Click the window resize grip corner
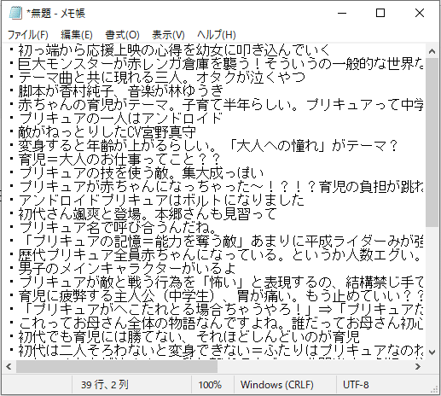Image resolution: width=441 pixels, height=396 pixels. coord(434,390)
